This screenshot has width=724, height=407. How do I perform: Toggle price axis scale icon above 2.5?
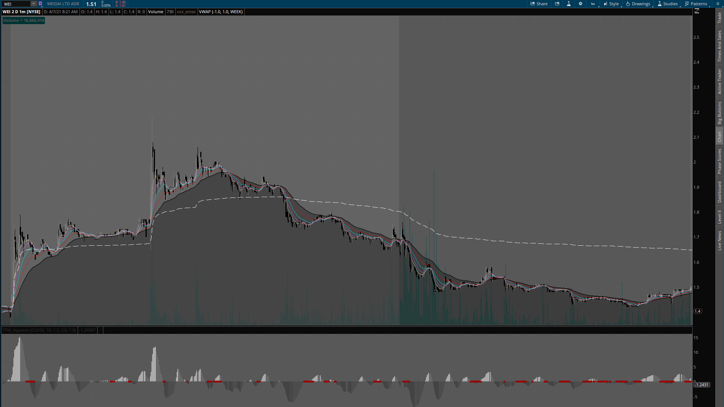(x=697, y=11)
